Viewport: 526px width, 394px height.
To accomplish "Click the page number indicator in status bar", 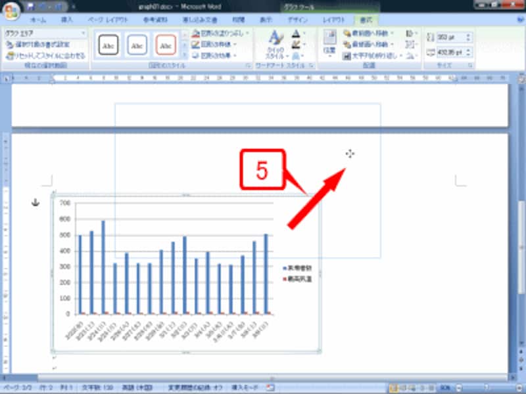I will 18,387.
